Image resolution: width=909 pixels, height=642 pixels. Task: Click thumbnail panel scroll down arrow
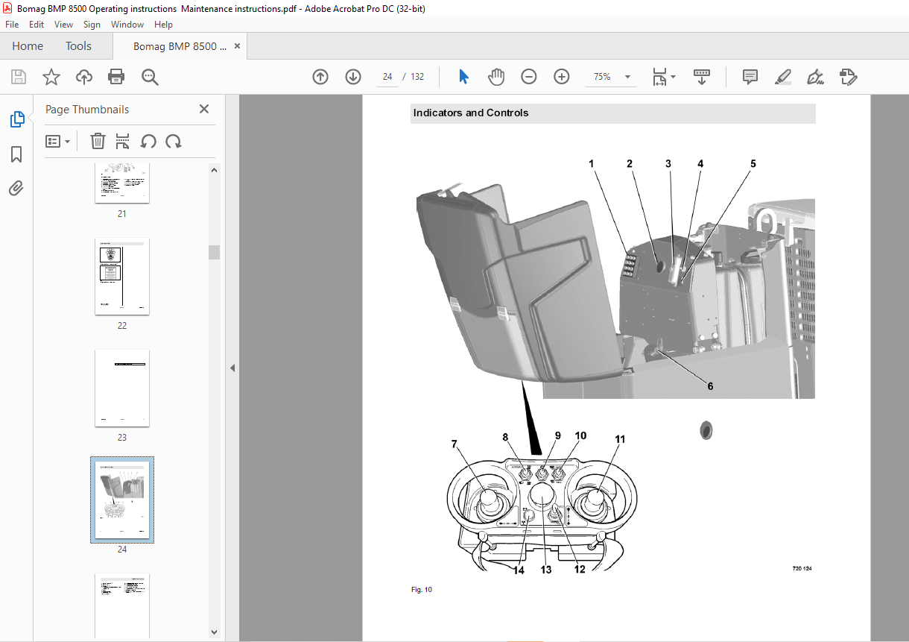(215, 632)
